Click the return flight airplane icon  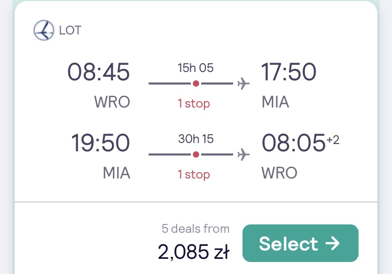tap(243, 154)
